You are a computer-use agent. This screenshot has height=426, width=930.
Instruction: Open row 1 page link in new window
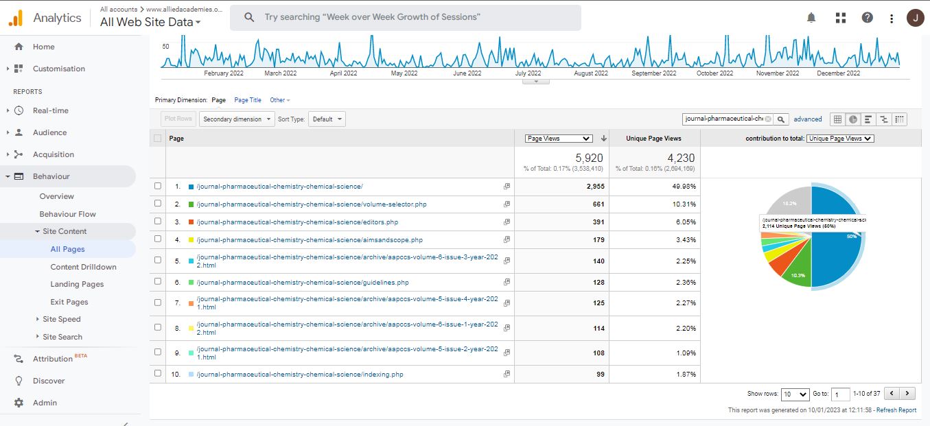pos(507,187)
